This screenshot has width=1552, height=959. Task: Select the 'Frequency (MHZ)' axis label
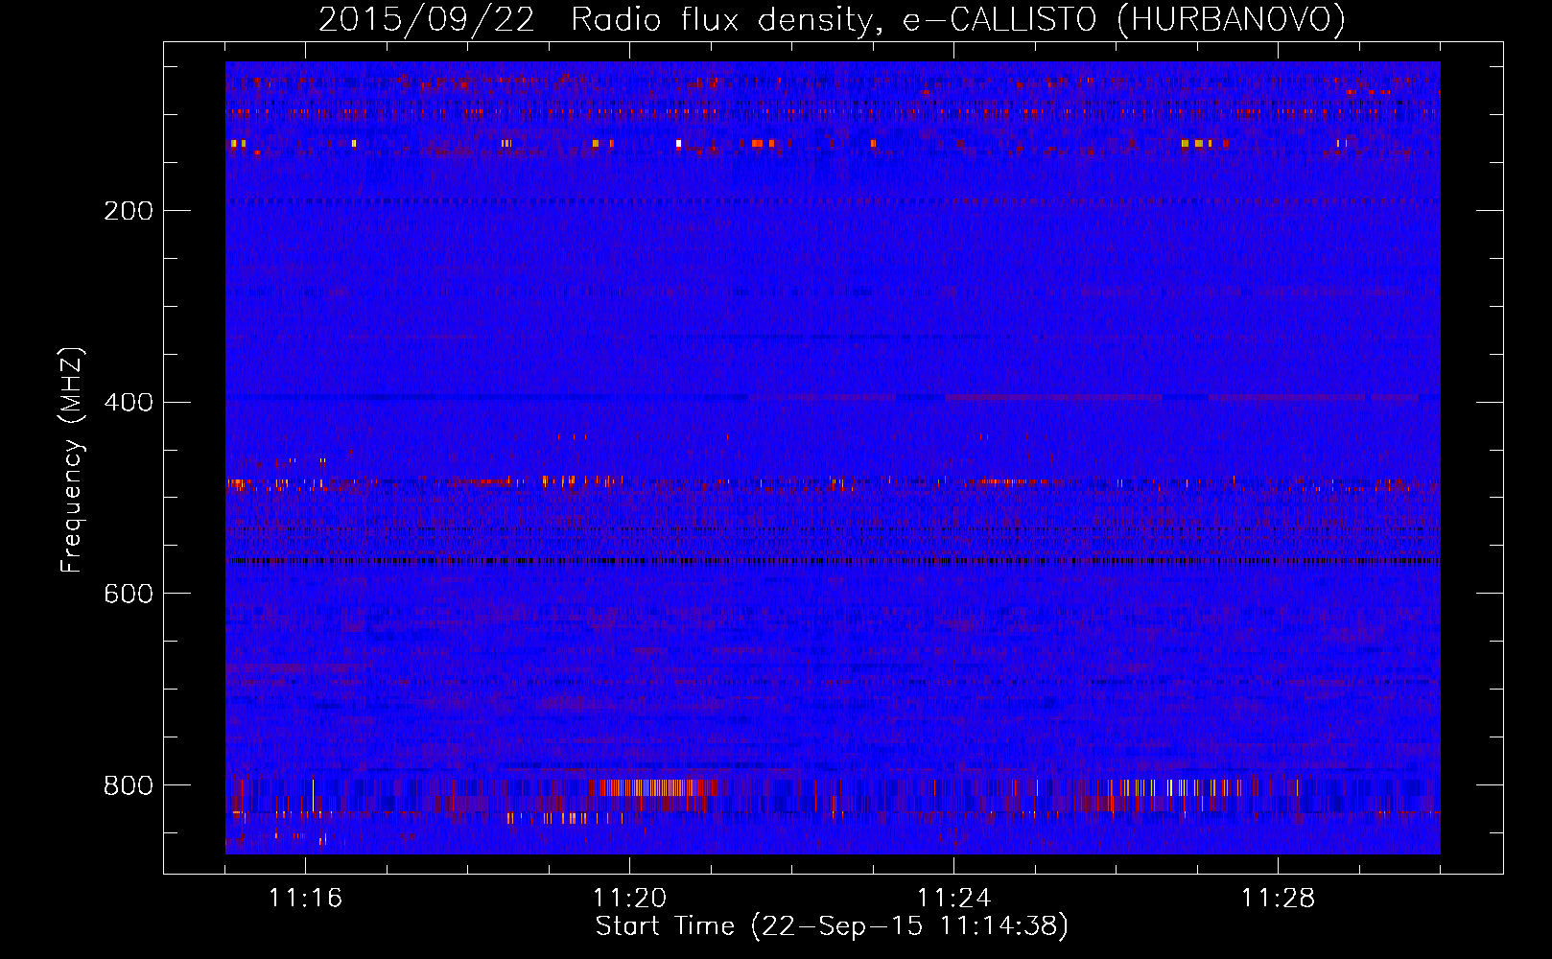(72, 460)
